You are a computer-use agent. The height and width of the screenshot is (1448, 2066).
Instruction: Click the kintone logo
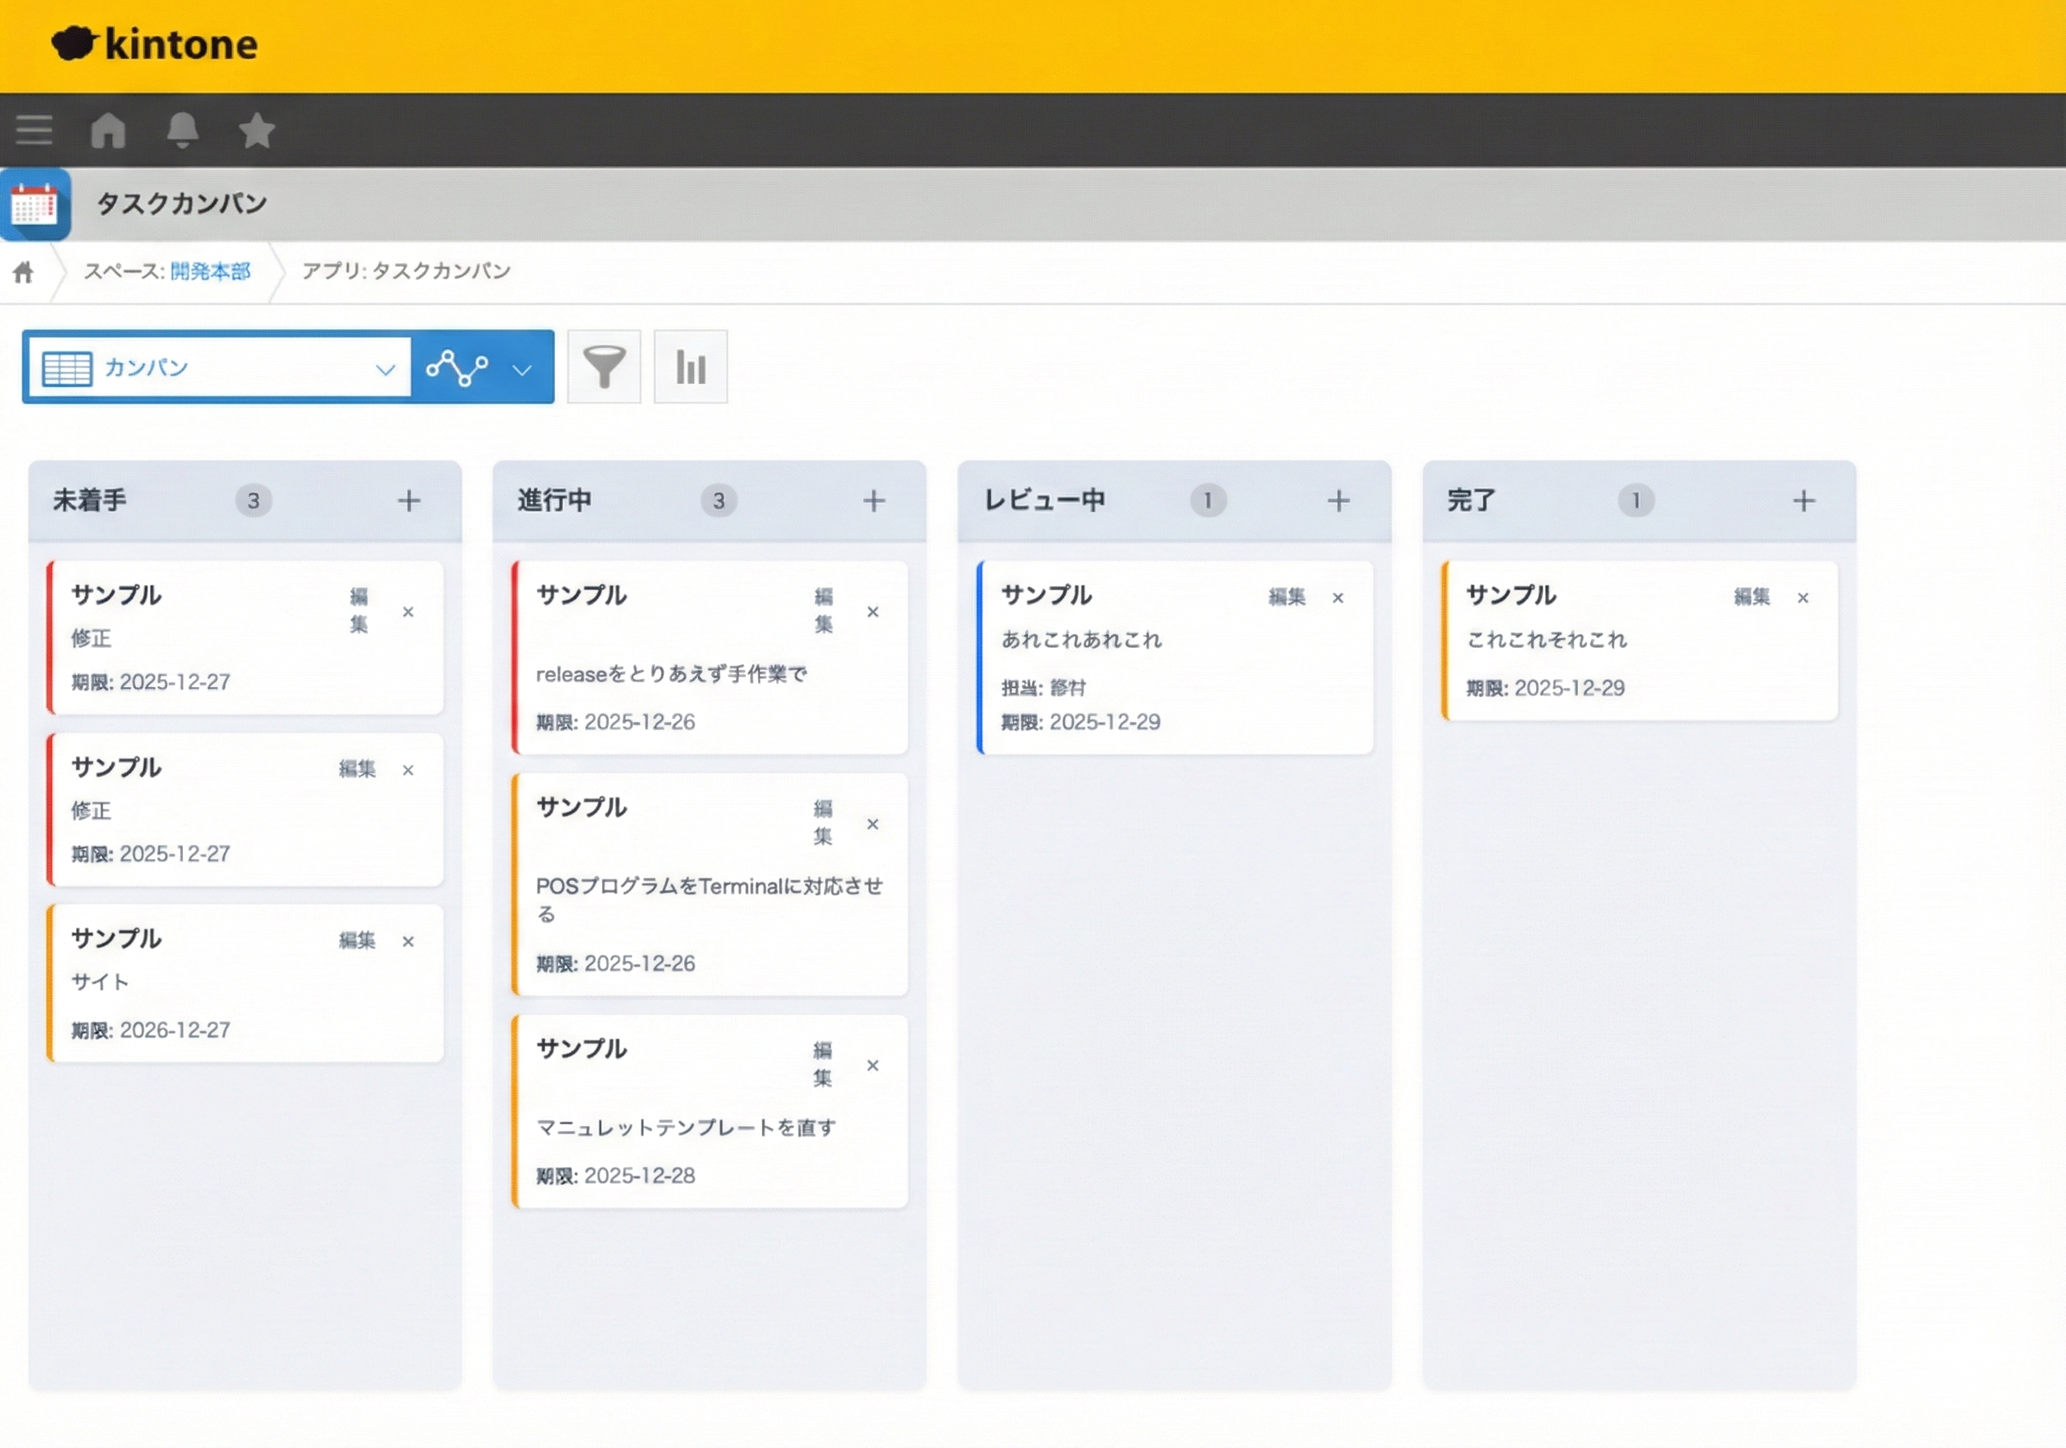(155, 44)
